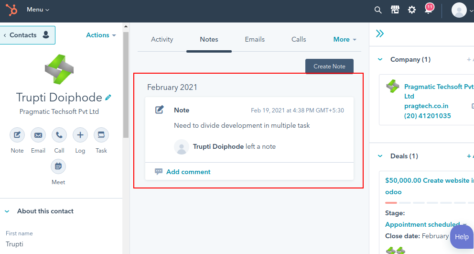474x254 pixels.
Task: Open the $50,000.00 Create website deal
Action: pyautogui.click(x=429, y=186)
